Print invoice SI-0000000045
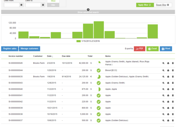This screenshot has width=176, height=127. pyautogui.click(x=168, y=63)
